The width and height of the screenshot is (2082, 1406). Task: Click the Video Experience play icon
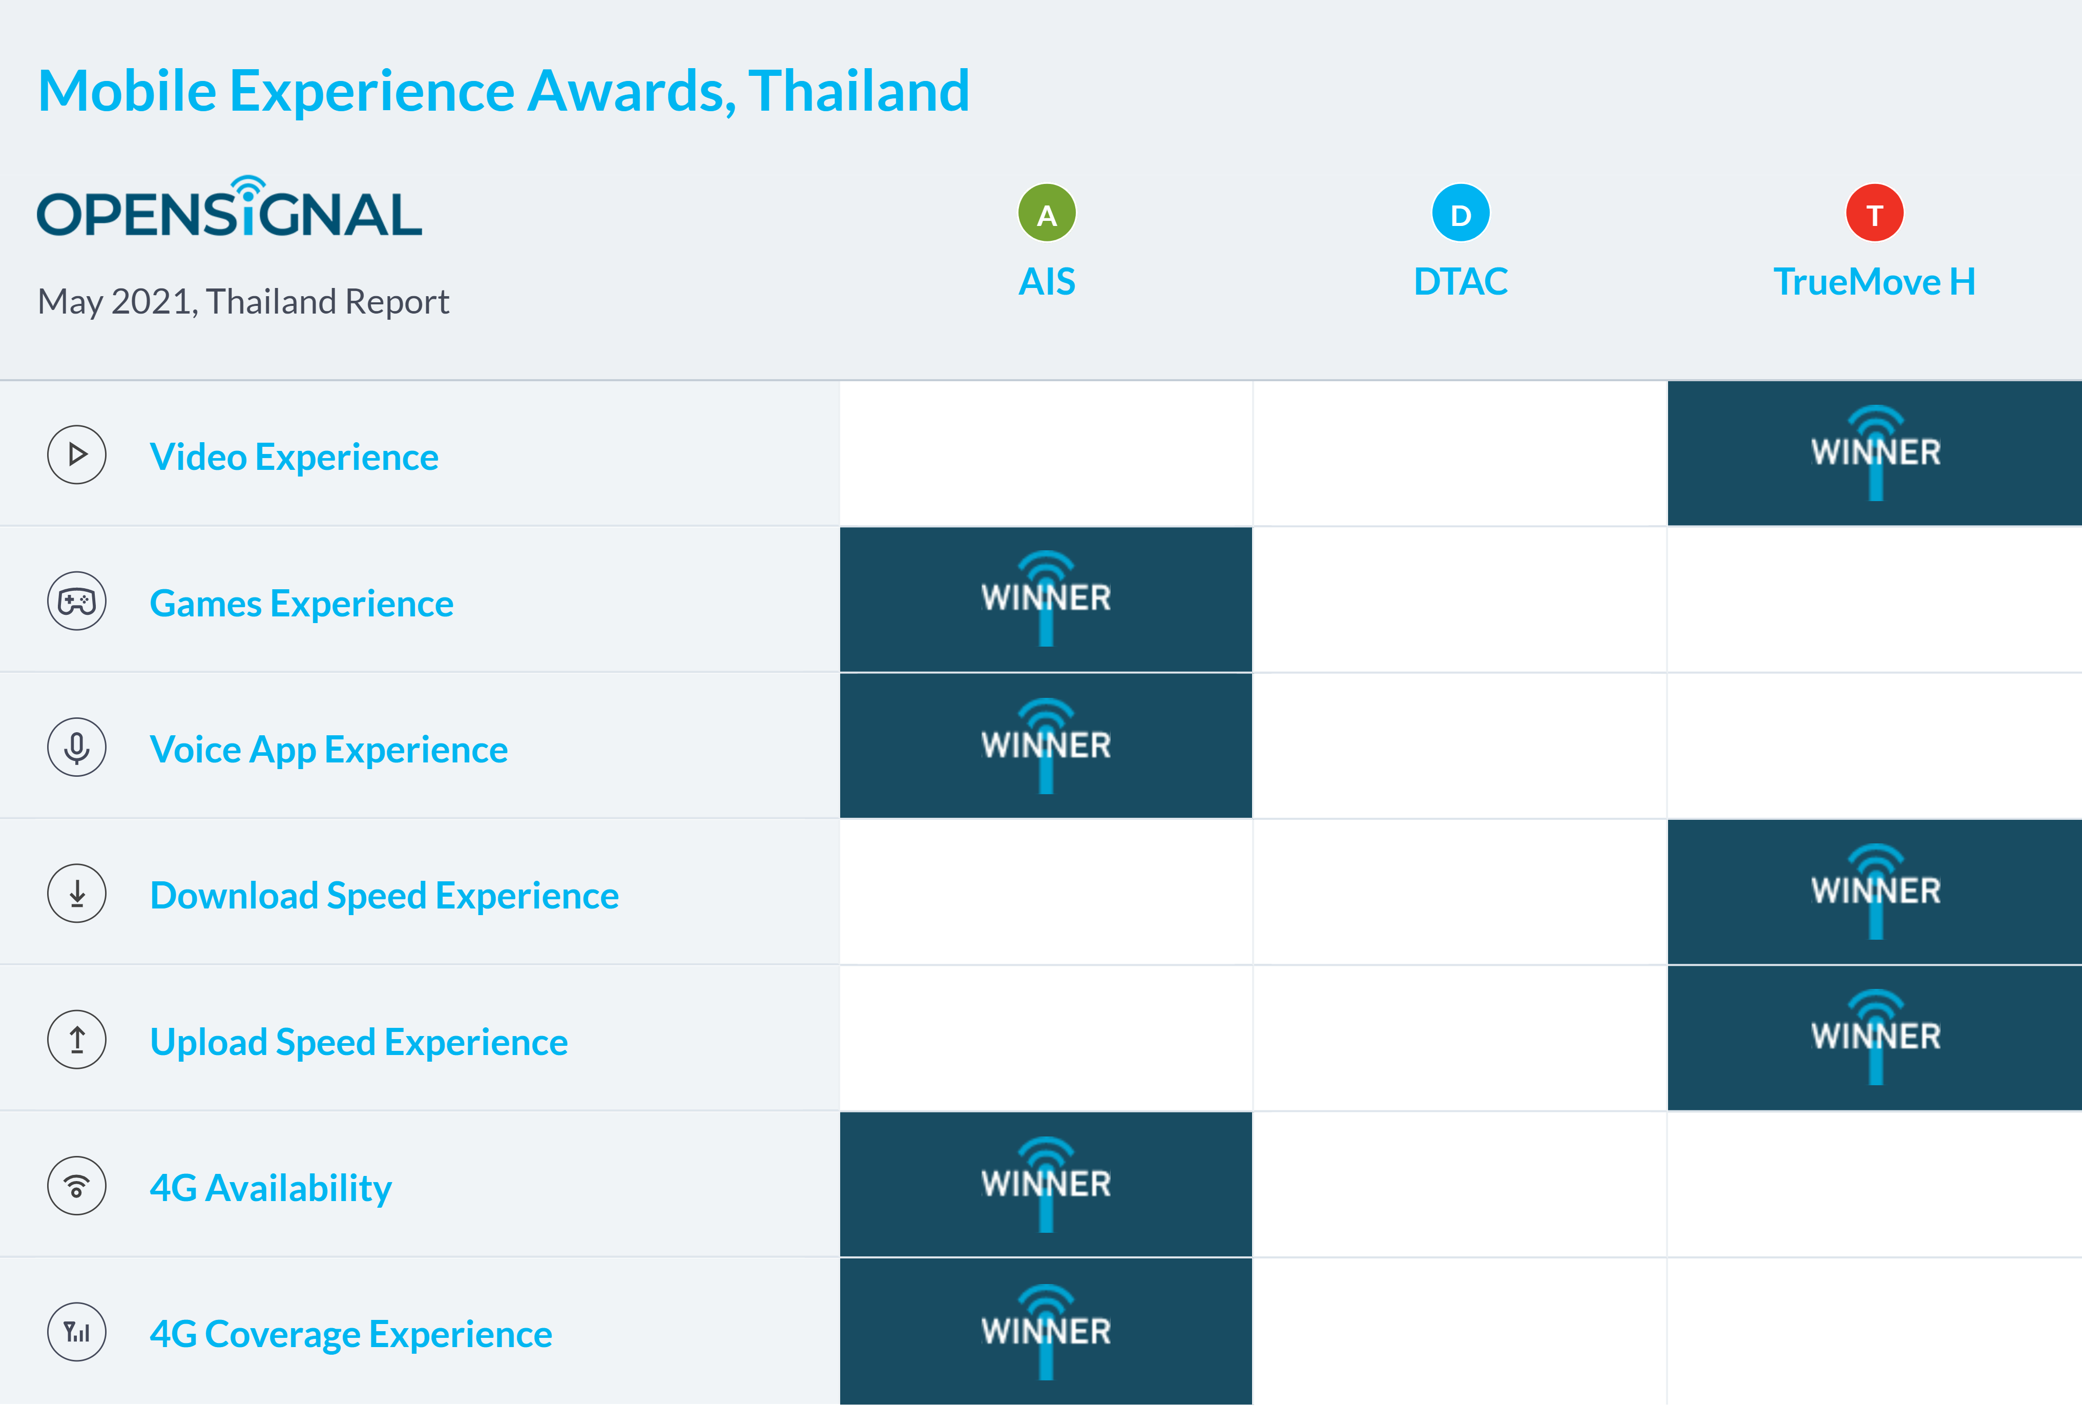[77, 455]
